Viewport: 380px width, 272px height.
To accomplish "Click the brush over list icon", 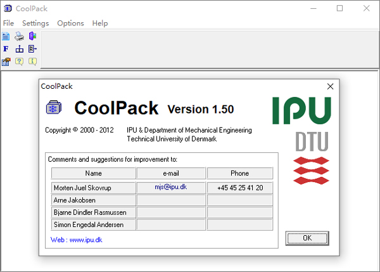I will [6, 62].
